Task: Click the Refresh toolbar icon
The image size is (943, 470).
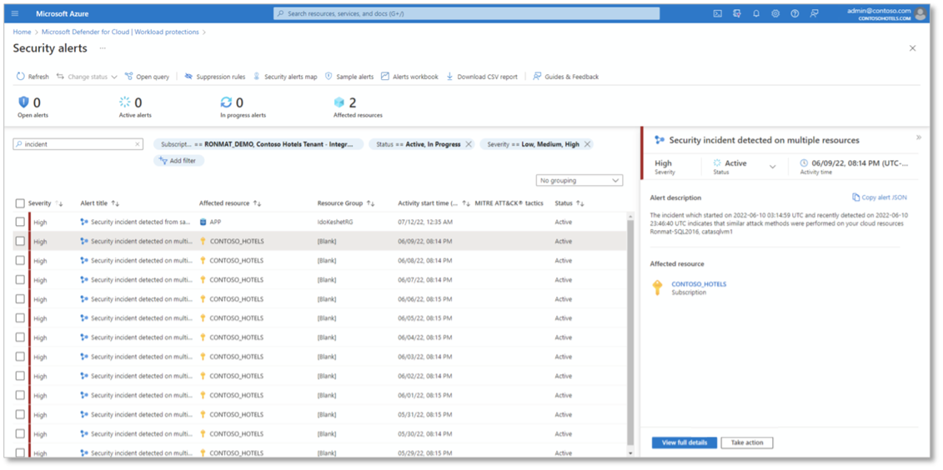Action: coord(21,77)
